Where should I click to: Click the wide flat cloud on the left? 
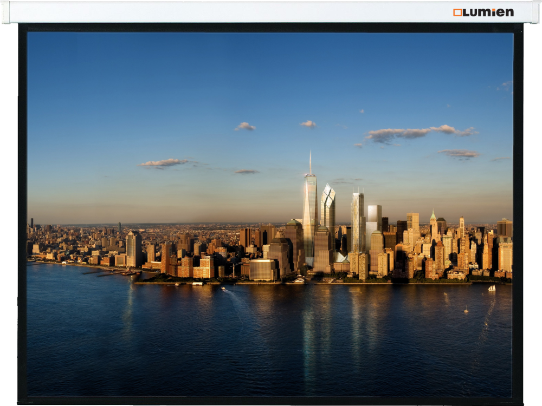coord(164,162)
